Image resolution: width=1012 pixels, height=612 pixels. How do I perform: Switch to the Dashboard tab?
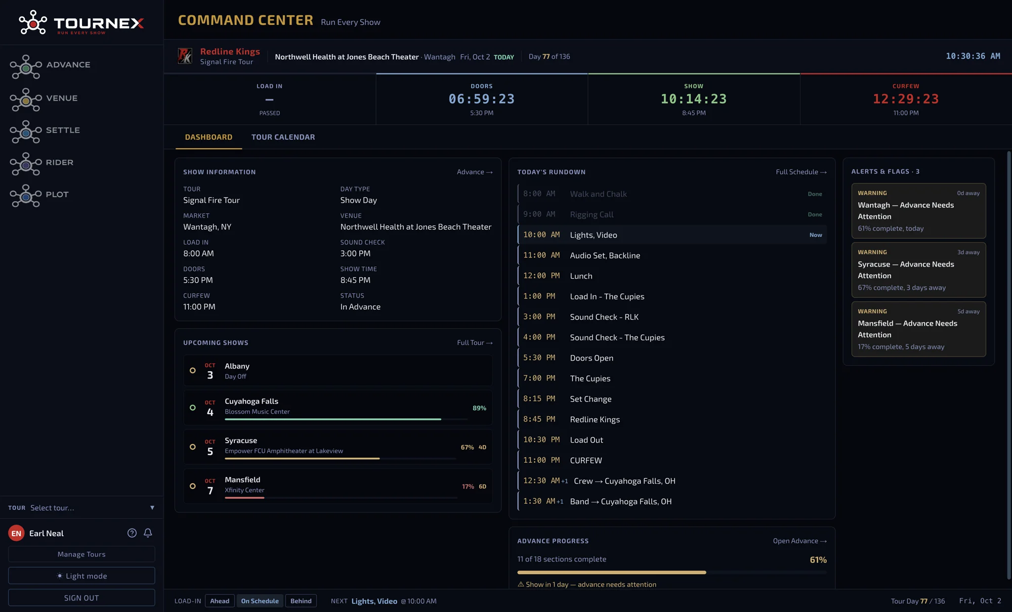208,137
